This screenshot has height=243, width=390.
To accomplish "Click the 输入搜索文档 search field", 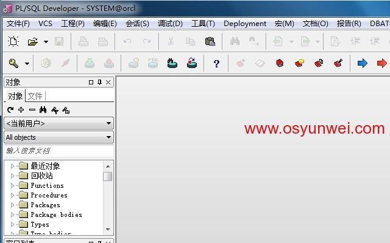I will click(59, 151).
